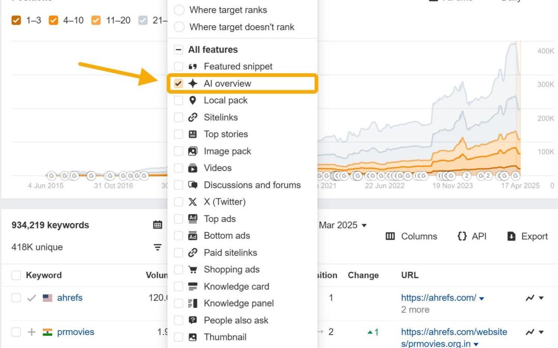Choose Shopping ads in features list
Viewport: 558px width, 348px height.
[x=231, y=270]
